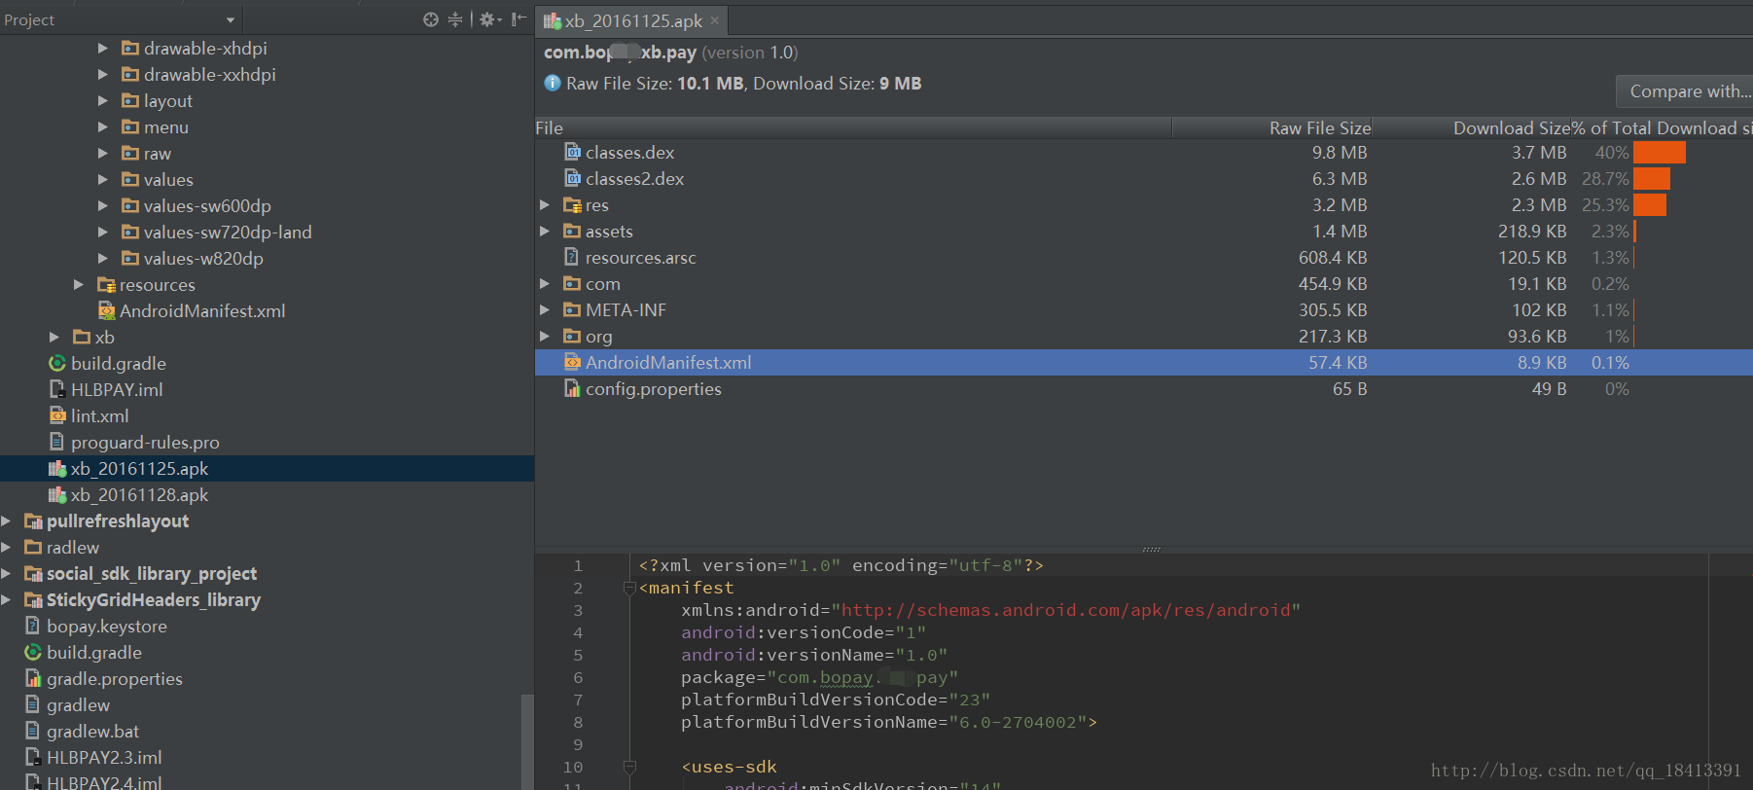Expand the drawable-xhdpi folder
Screen dimensions: 1753x790
pyautogui.click(x=103, y=48)
